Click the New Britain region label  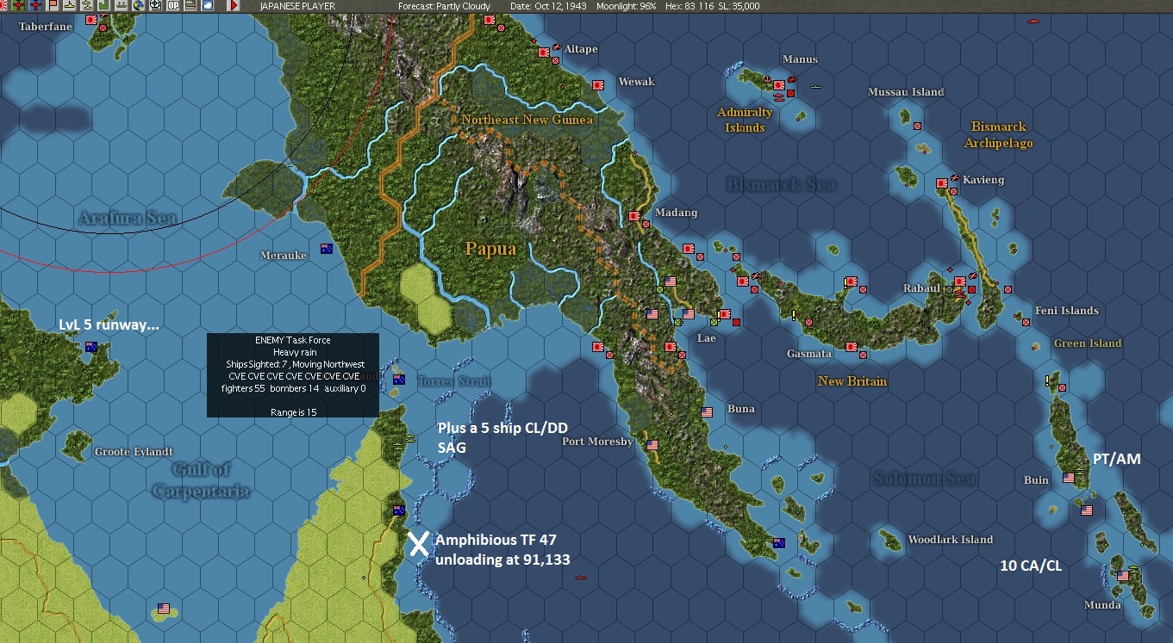pyautogui.click(x=852, y=381)
